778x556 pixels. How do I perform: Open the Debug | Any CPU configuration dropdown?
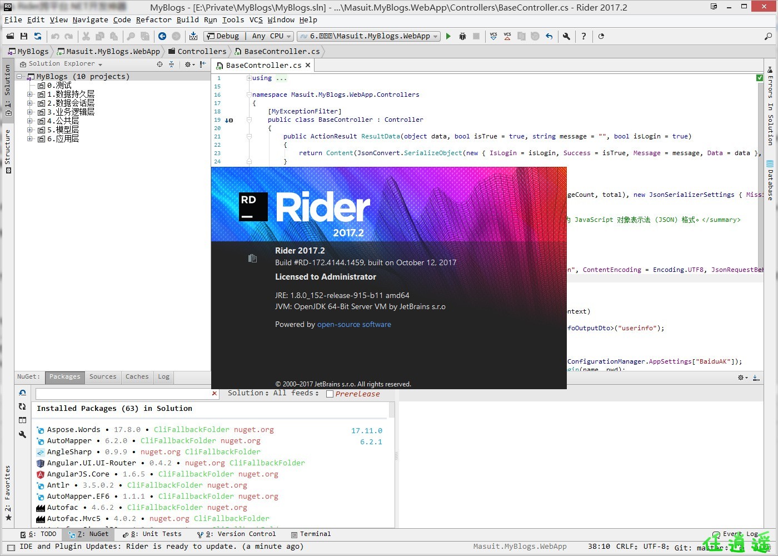click(x=248, y=36)
